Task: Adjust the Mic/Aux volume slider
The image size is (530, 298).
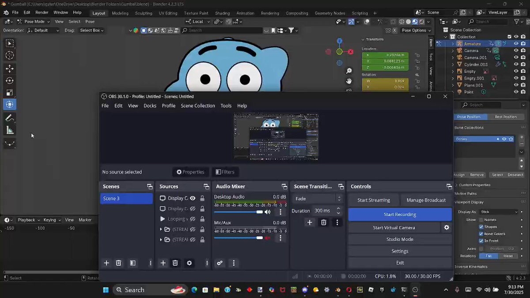Action: pos(238,238)
